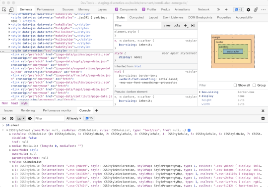Open the Components tab icon
The height and width of the screenshot is (187, 268).
tap(117, 9)
